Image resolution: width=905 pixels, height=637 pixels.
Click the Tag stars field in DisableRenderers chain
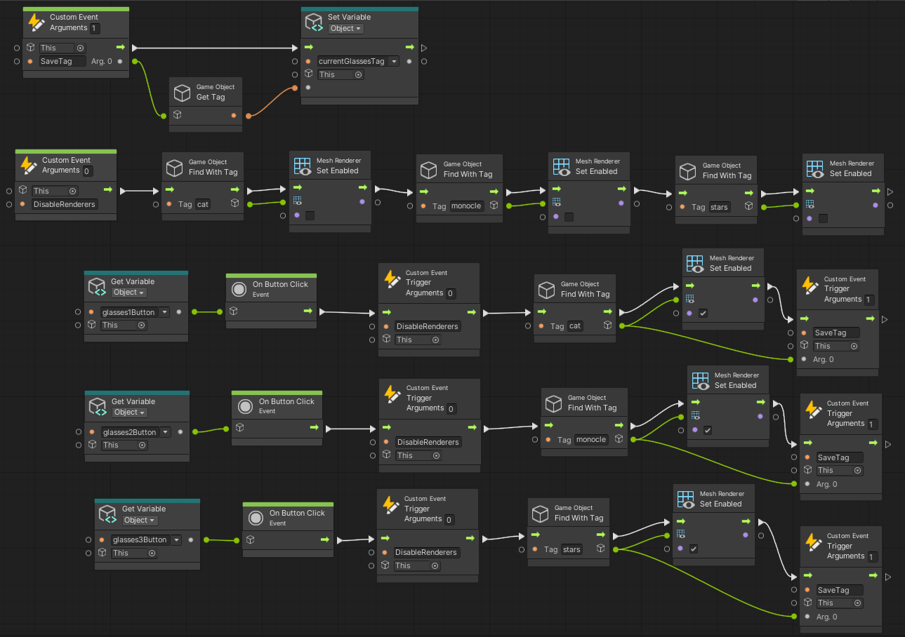(719, 207)
